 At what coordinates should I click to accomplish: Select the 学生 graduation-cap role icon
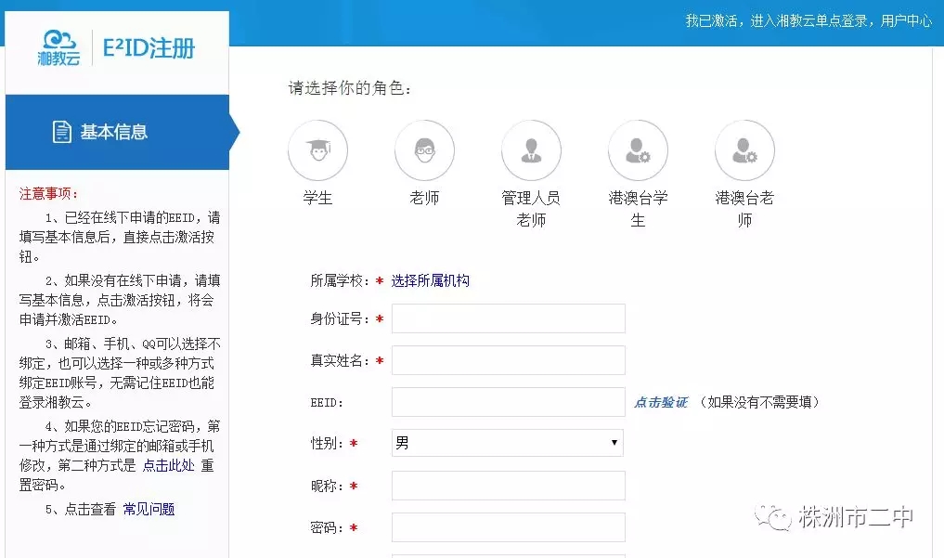[318, 149]
